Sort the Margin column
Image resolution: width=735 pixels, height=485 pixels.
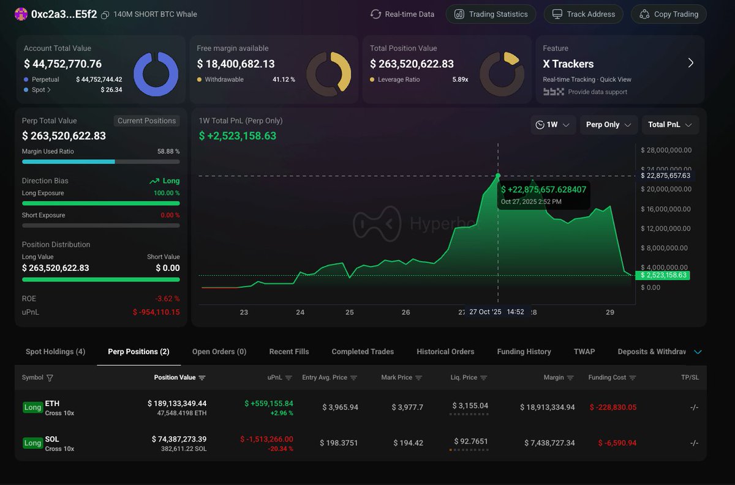pos(570,378)
